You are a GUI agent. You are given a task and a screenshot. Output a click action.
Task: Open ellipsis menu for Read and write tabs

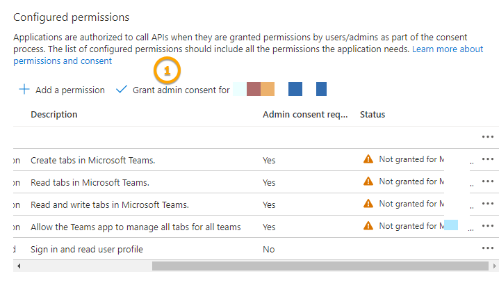[487, 204]
